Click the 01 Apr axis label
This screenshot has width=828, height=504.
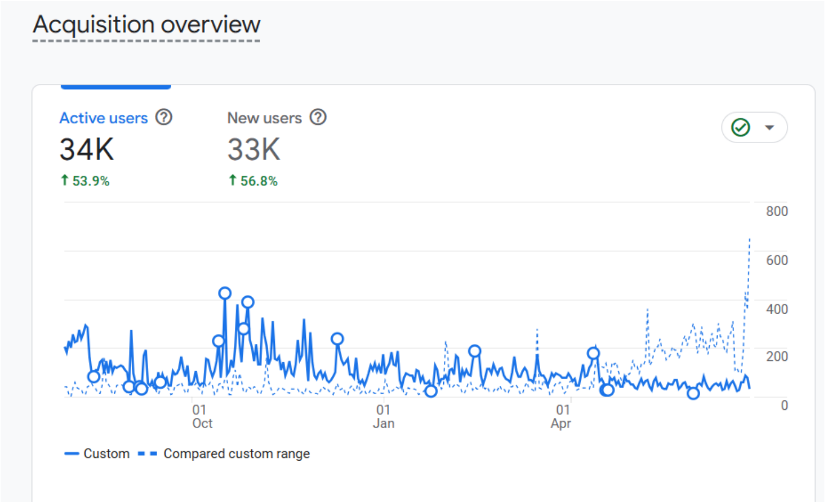pos(562,417)
